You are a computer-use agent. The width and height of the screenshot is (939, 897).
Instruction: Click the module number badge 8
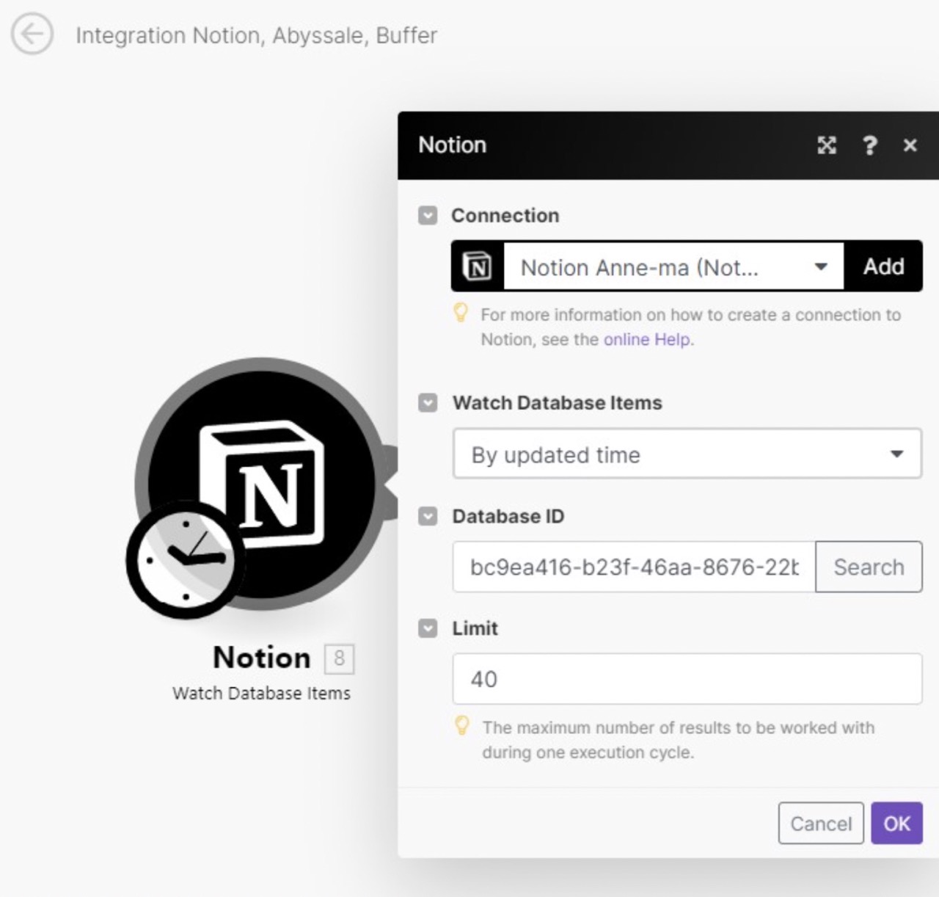coord(339,658)
